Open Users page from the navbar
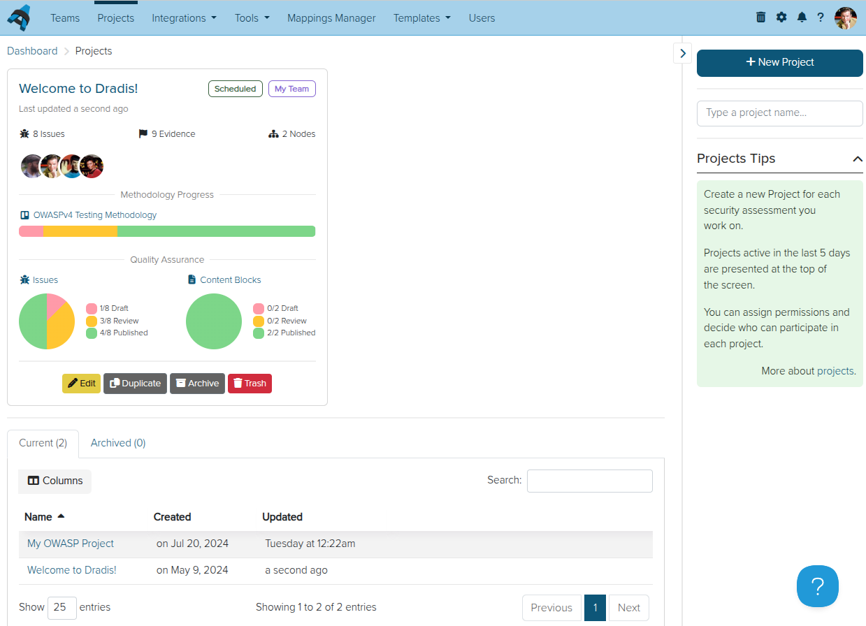Screen dimensions: 866x626 pos(482,18)
